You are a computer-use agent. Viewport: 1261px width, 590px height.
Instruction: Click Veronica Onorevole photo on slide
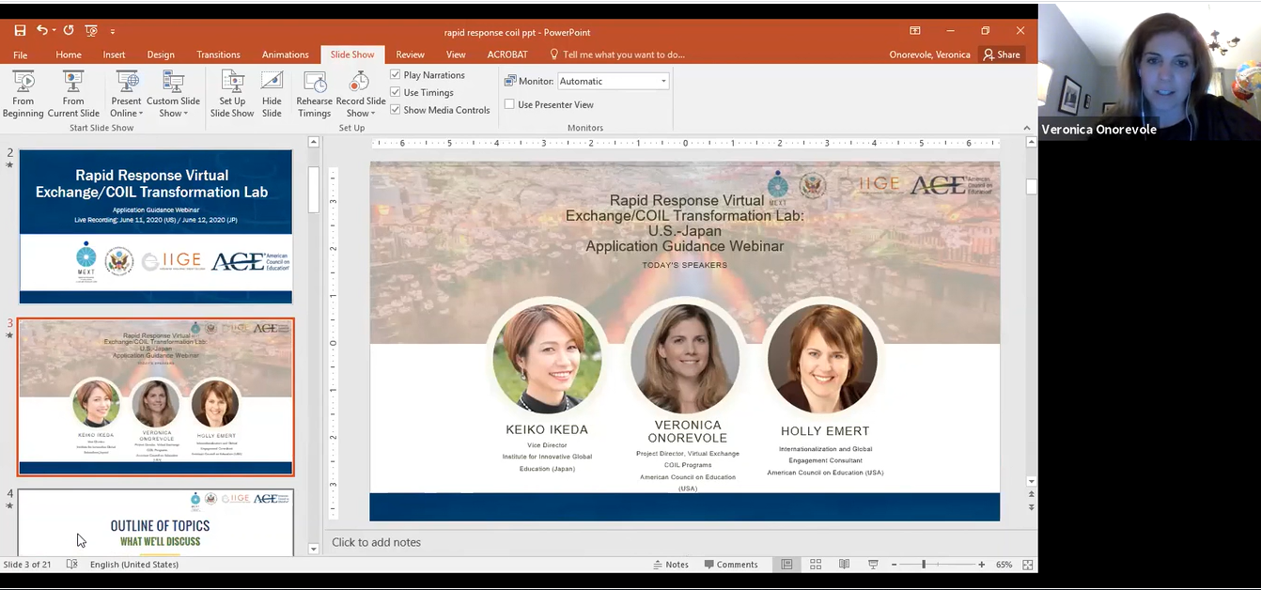[685, 358]
